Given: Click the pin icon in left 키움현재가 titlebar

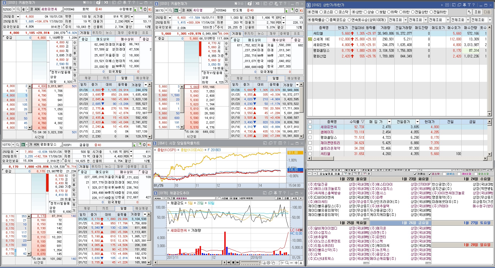Looking at the screenshot, I should (x=124, y=2).
